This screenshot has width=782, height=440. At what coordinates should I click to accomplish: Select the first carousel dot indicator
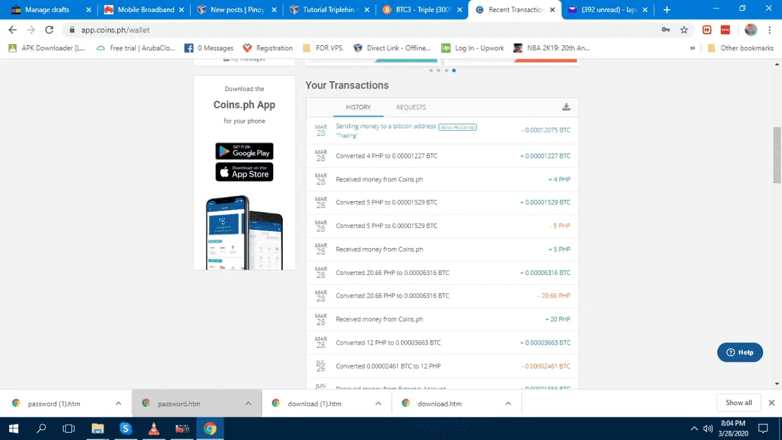(x=431, y=70)
